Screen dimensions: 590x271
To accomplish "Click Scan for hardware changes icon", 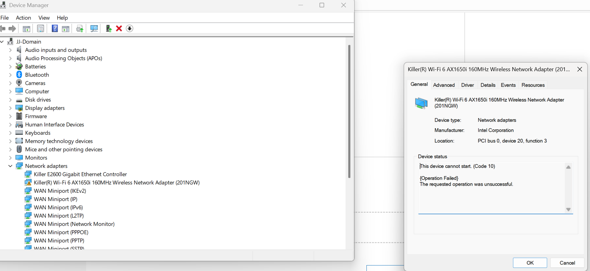I will coord(94,29).
